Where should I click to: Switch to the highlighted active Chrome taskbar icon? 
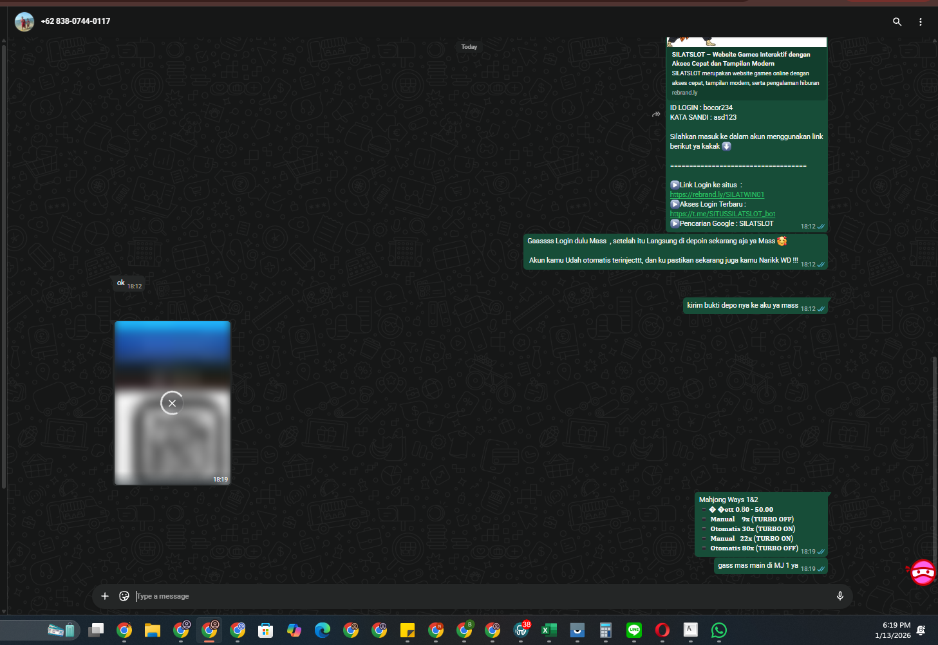(209, 630)
